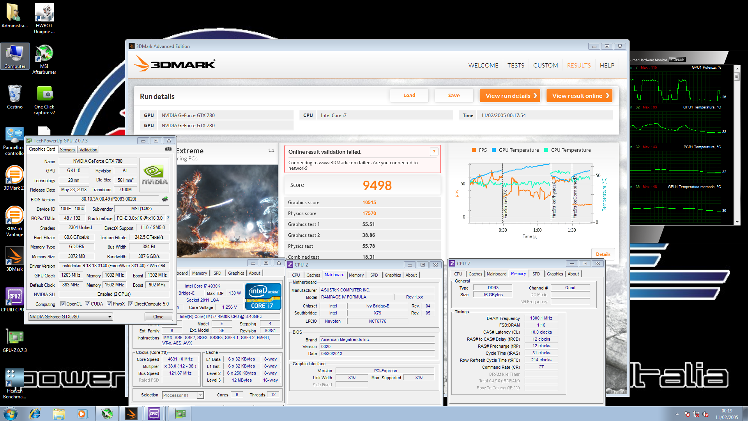Open Heaven Benchmark desktop icon

coord(14,384)
